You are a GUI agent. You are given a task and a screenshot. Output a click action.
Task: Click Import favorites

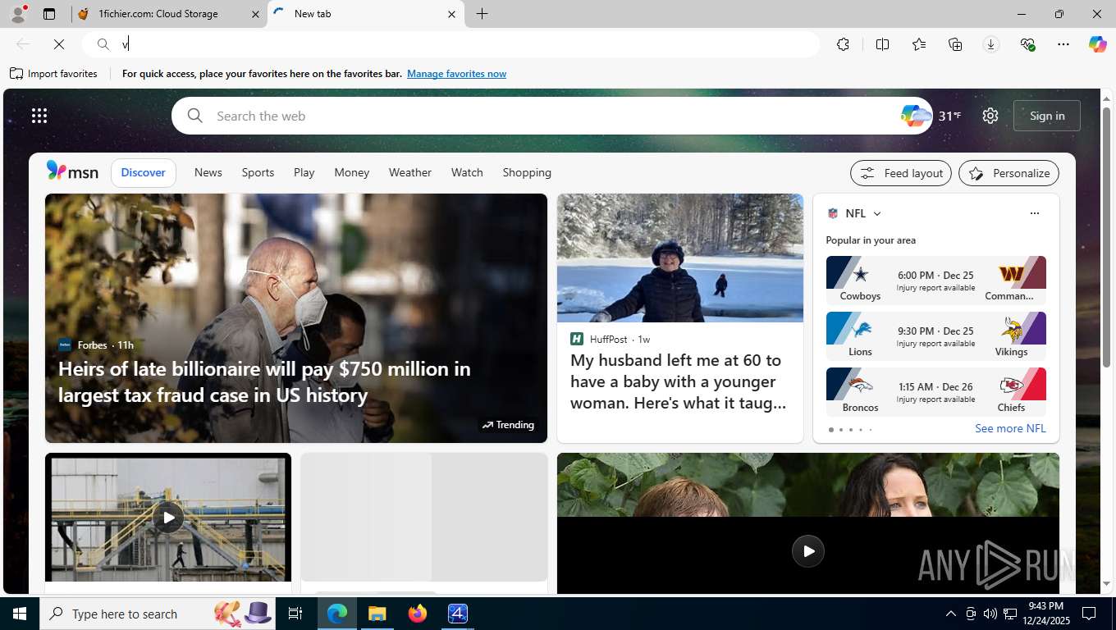pos(53,74)
